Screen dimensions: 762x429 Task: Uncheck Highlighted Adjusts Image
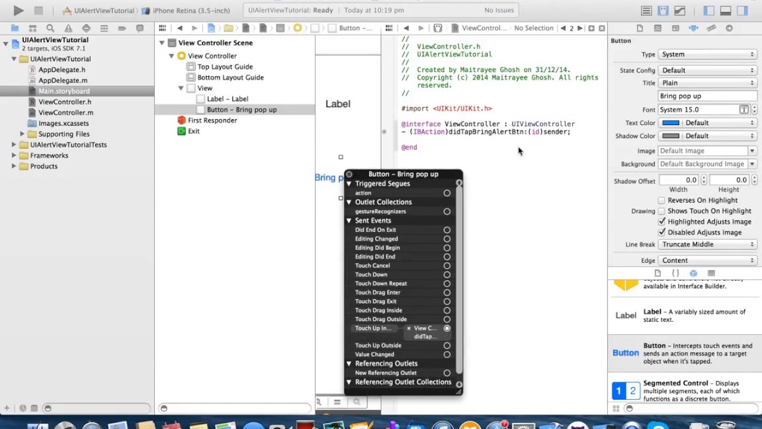click(661, 222)
